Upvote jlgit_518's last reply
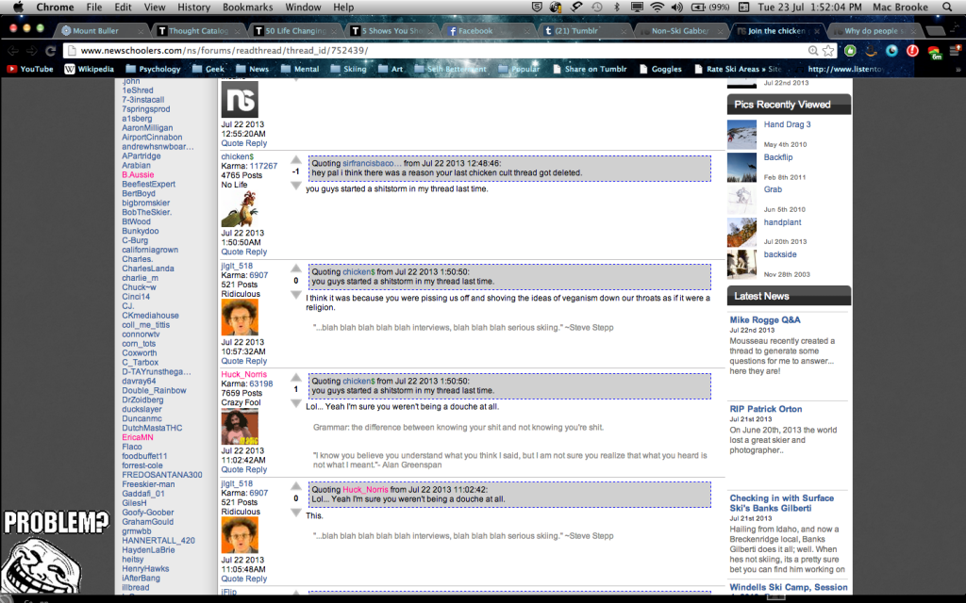Screen dimensions: 966x603 pyautogui.click(x=295, y=487)
